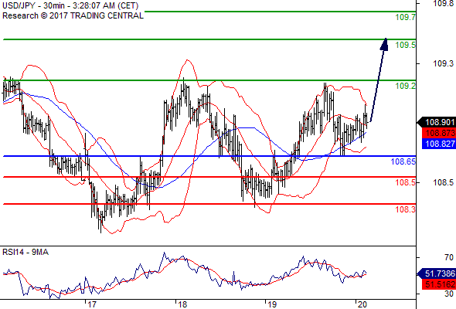Click the RSI14 - 9MA indicator label
This screenshot has height=309, width=456.
pos(26,252)
